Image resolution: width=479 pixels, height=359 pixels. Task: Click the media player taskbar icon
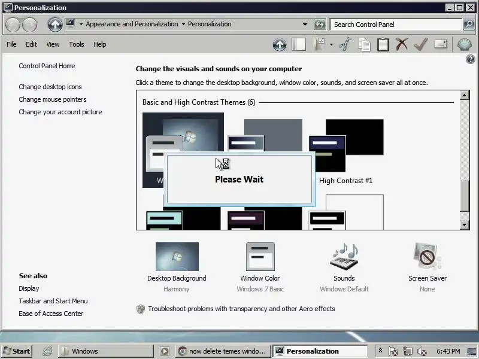(x=165, y=351)
